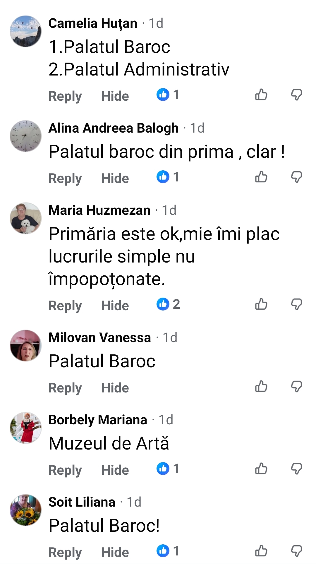Thumbs up Alina Andreea Balogh's comment
Screen dimensions: 316x566
click(x=261, y=177)
